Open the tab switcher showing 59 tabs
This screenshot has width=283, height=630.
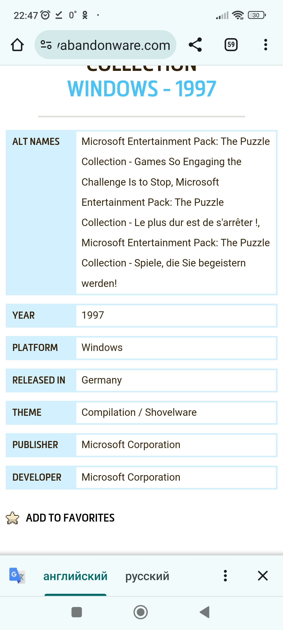231,45
